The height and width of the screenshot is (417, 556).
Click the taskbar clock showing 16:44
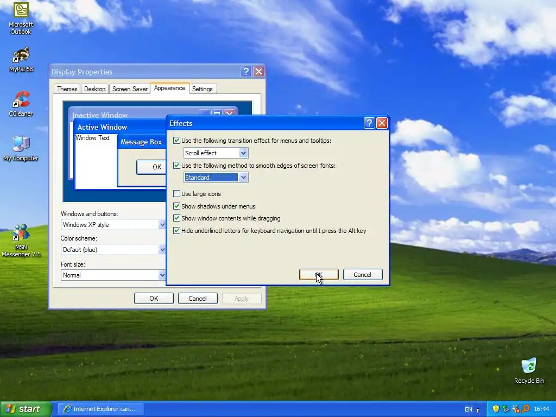pyautogui.click(x=541, y=409)
